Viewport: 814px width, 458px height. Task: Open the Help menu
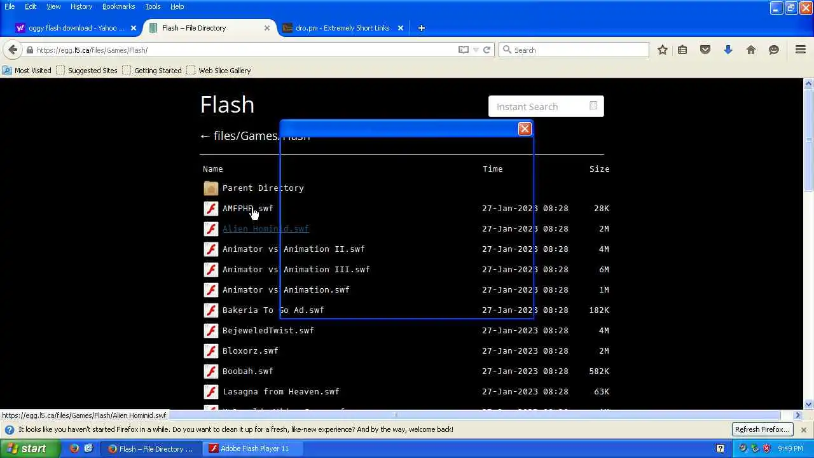point(177,6)
